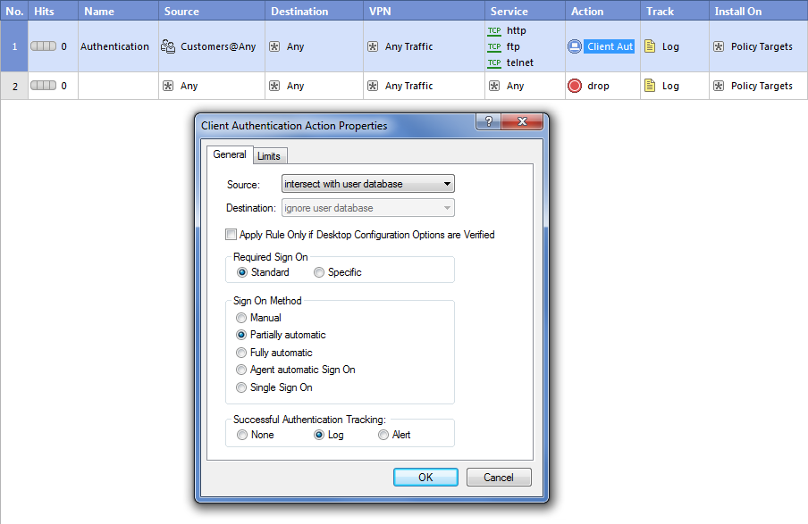
Task: Click the dialog help question mark button
Action: point(489,122)
